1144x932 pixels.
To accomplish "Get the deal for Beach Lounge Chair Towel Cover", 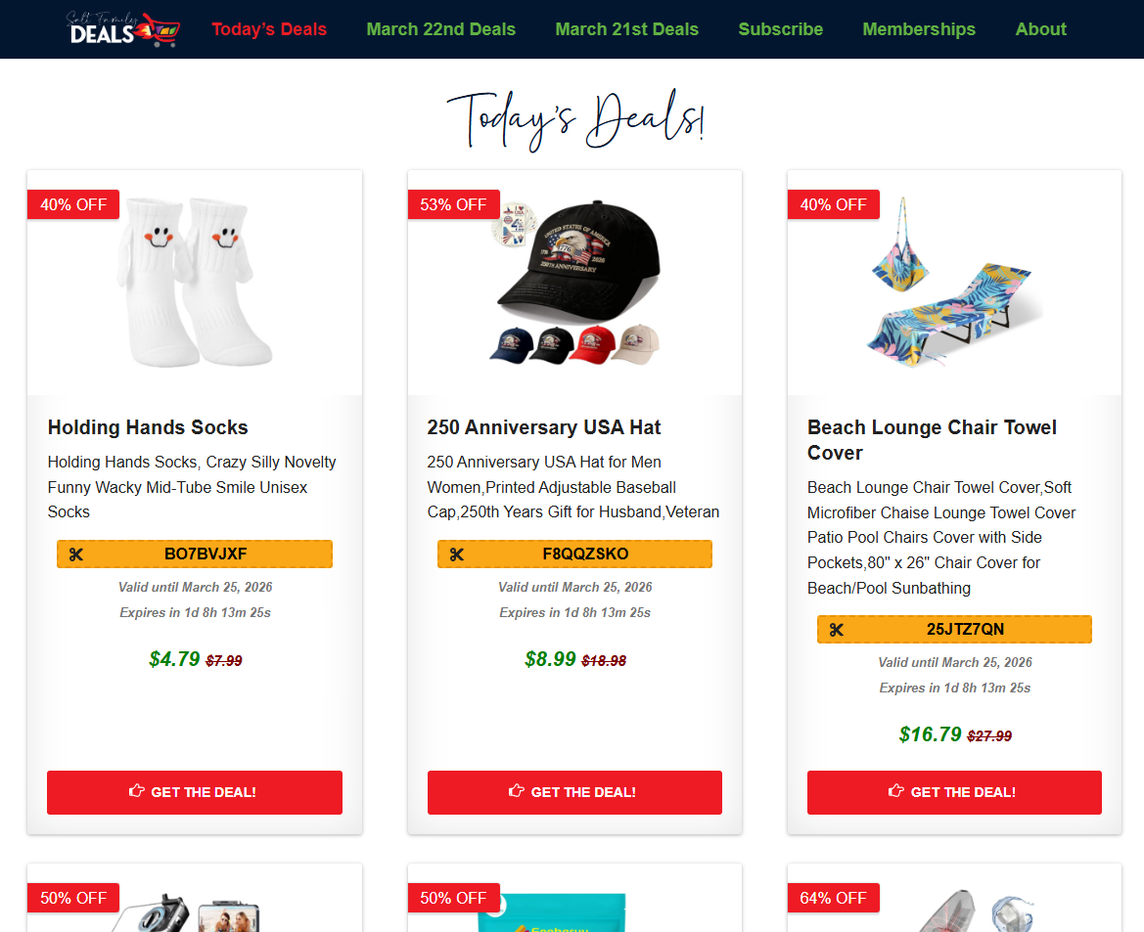I will (954, 793).
